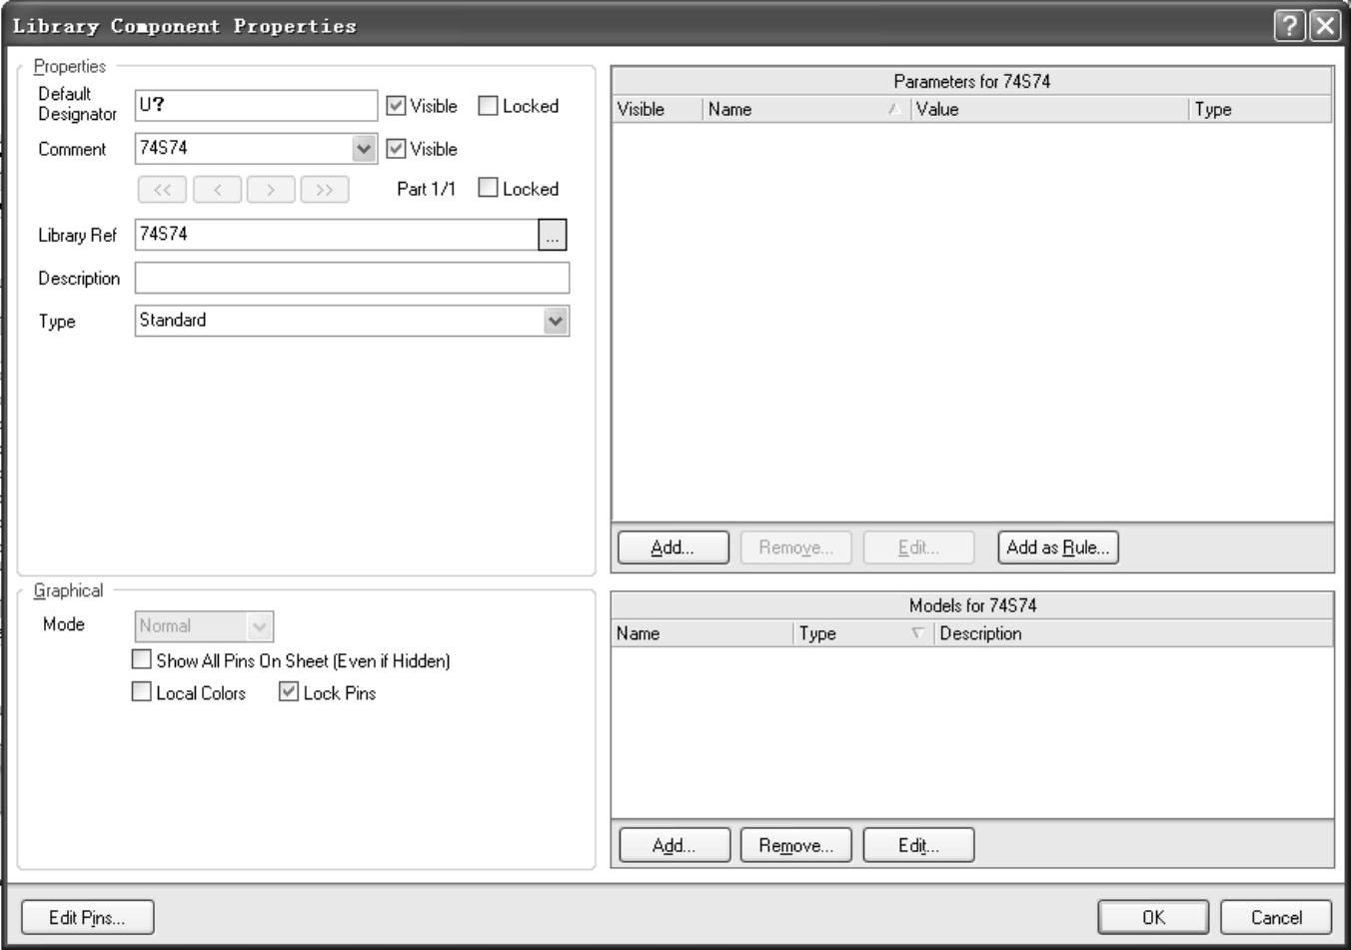Enable Local Colors checkbox
The image size is (1351, 950).
tap(142, 692)
